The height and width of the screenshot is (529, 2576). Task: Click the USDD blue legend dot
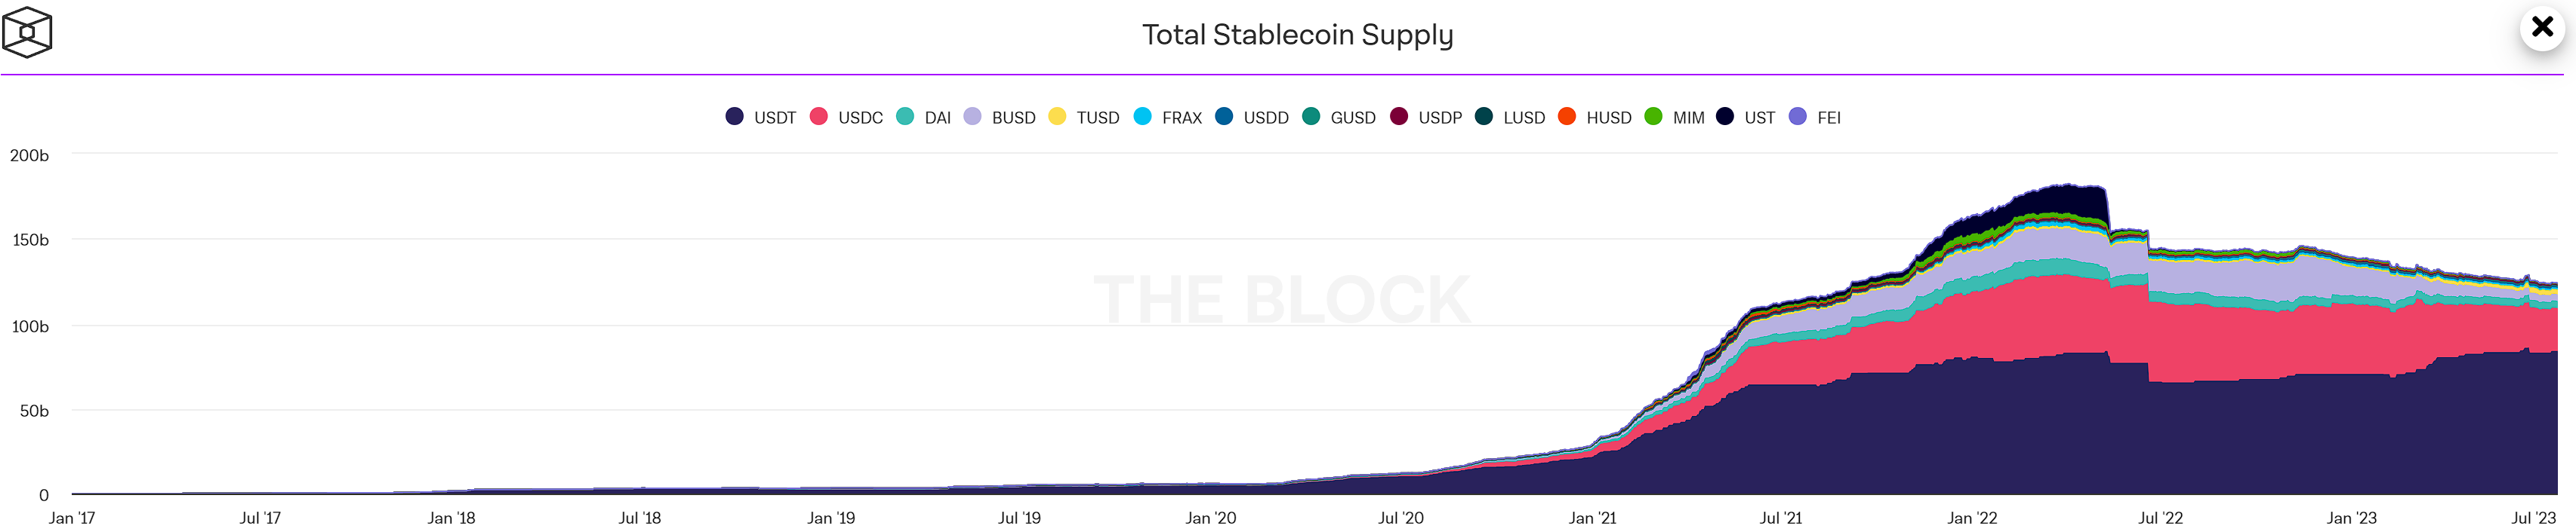coord(1224,117)
